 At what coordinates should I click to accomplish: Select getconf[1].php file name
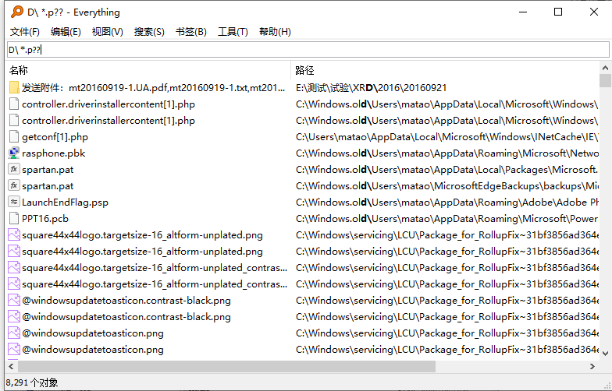point(55,137)
